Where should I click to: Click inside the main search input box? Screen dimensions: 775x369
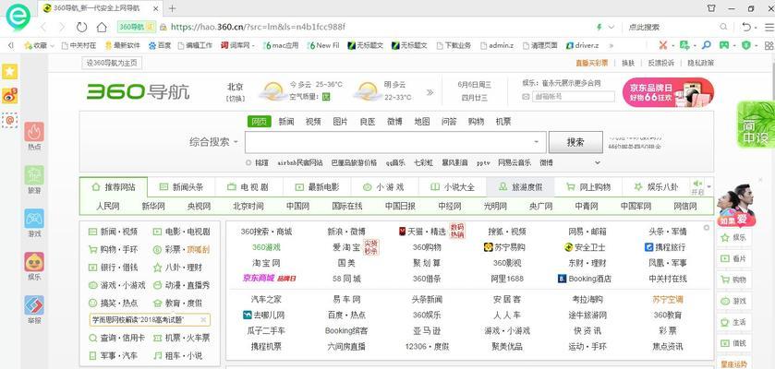pos(396,142)
